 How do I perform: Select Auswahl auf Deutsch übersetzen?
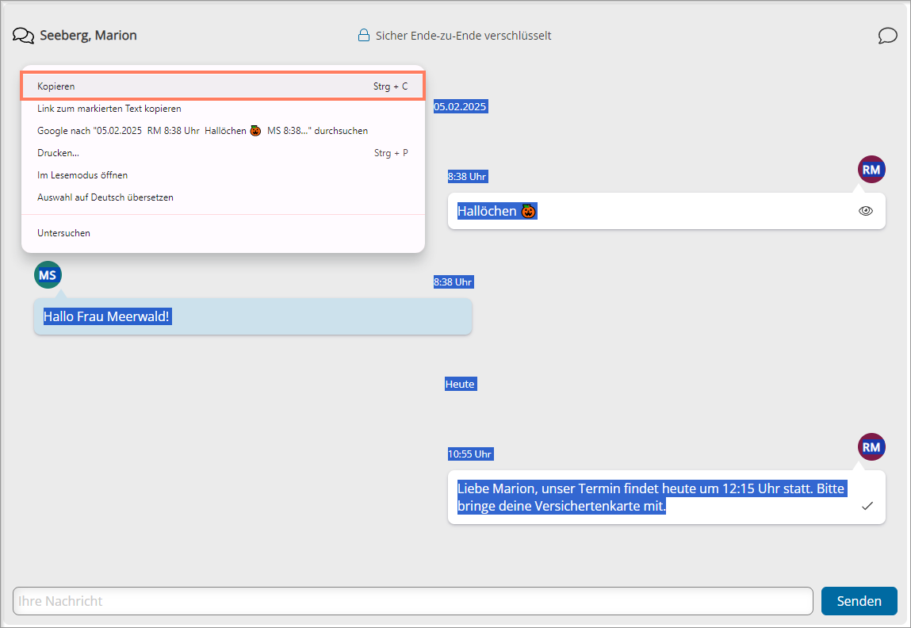[223, 197]
